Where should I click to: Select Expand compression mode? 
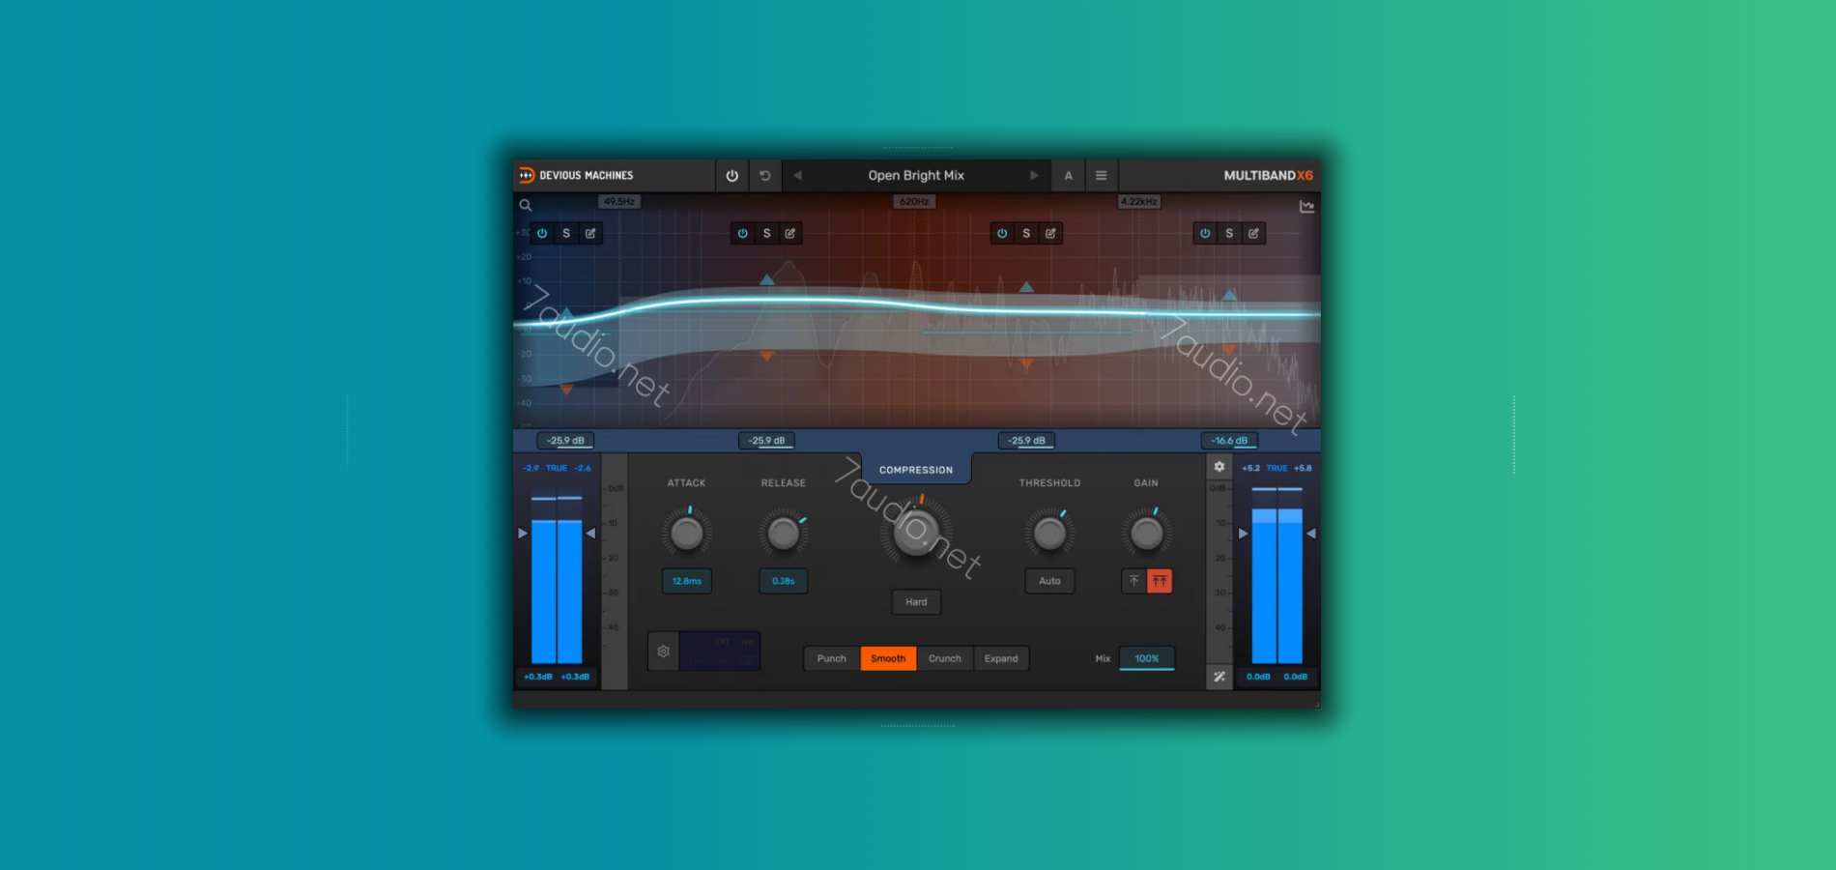point(1001,658)
